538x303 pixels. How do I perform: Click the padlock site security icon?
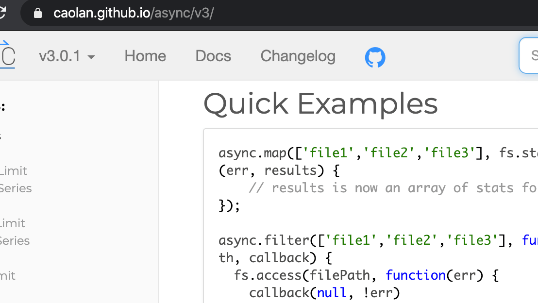tap(38, 13)
